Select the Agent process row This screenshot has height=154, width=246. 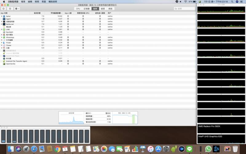98,19
